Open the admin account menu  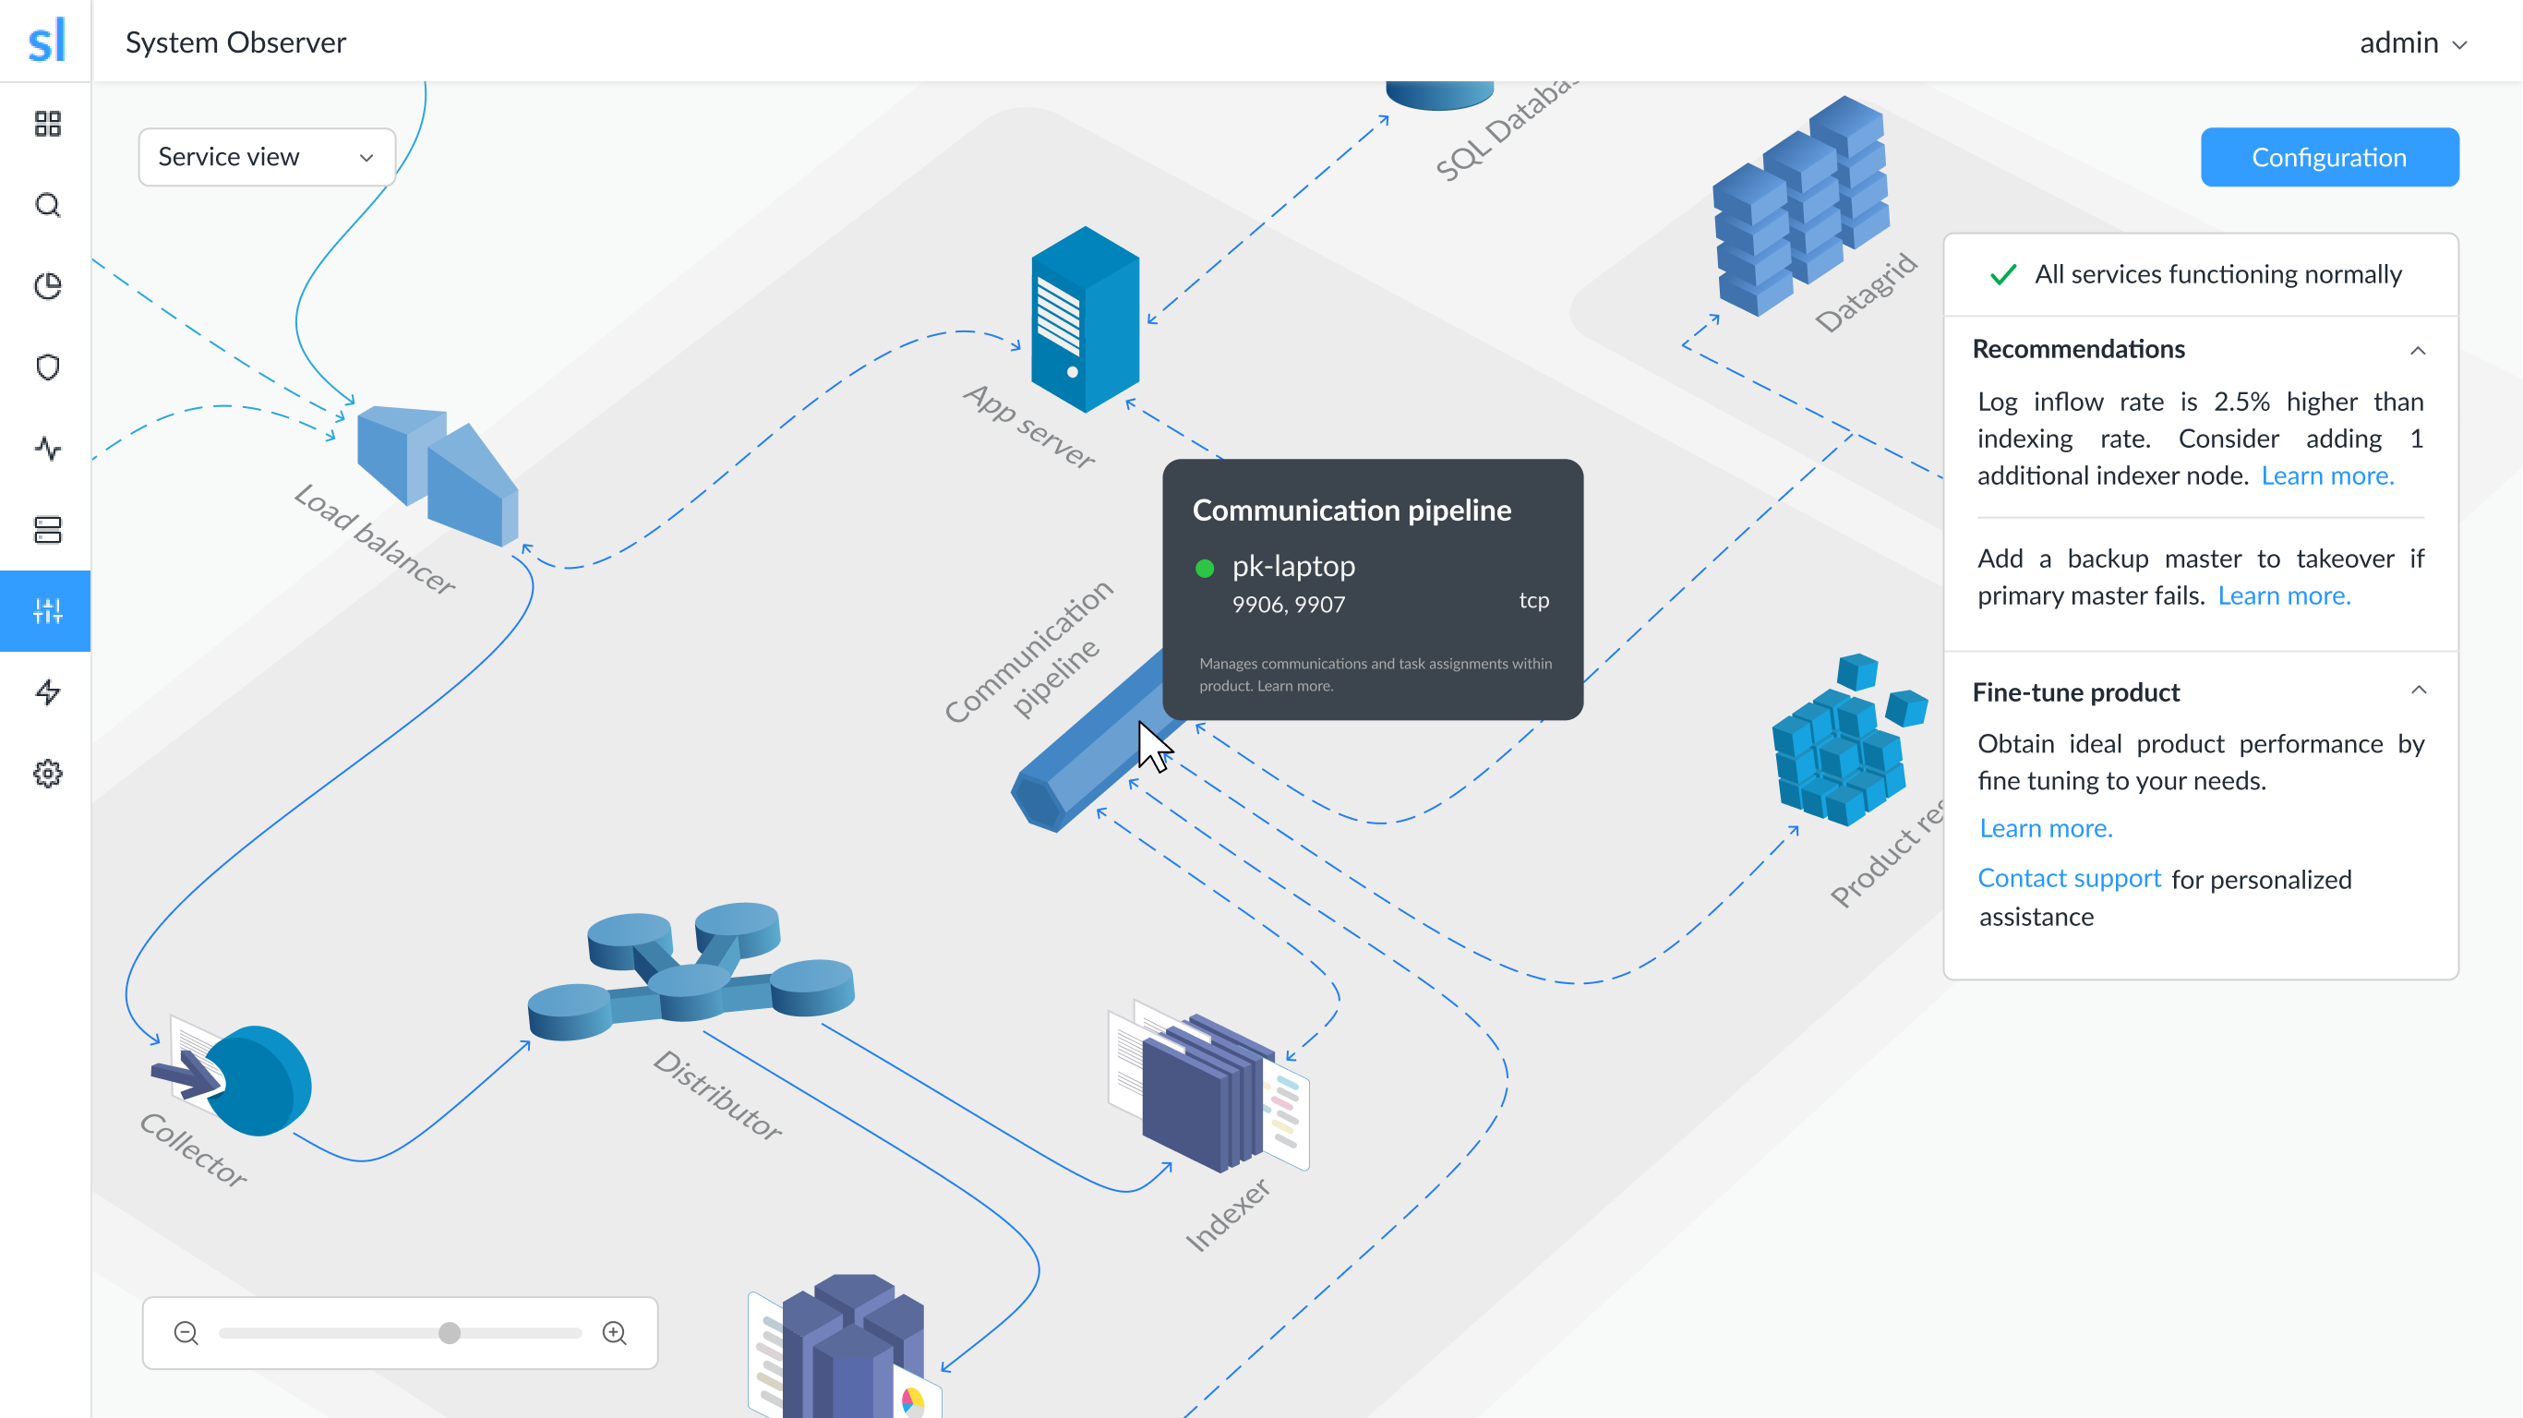point(2413,42)
